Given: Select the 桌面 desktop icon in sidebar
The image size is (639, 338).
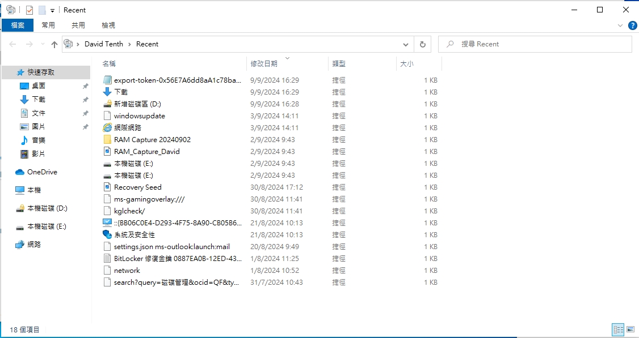Looking at the screenshot, I should (24, 86).
